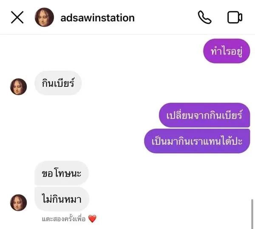Click empty header space between username and phone
This screenshot has width=255, height=229.
(x=166, y=17)
